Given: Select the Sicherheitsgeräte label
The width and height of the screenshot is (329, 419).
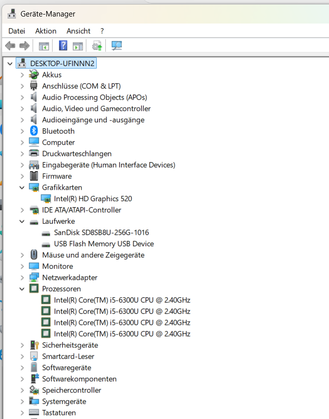Looking at the screenshot, I should [x=70, y=345].
